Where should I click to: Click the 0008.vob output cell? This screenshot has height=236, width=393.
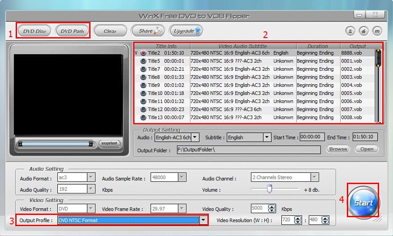[x=351, y=117]
